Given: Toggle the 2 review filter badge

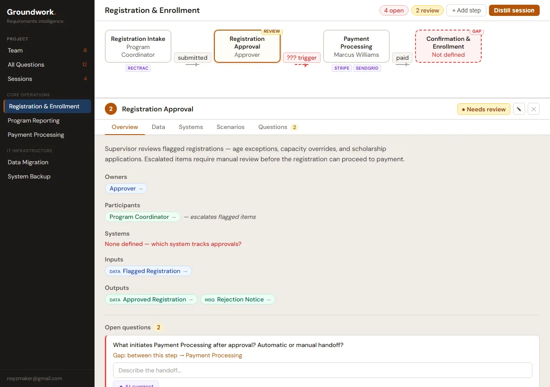Looking at the screenshot, I should pyautogui.click(x=427, y=10).
